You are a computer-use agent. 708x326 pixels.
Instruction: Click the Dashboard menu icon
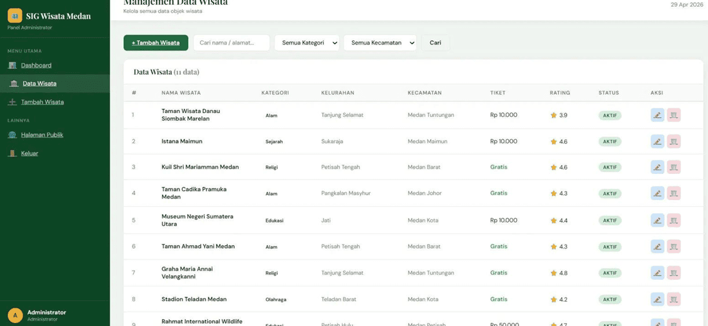click(12, 65)
